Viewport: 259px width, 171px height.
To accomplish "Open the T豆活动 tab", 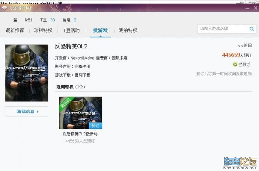I will click(71, 30).
